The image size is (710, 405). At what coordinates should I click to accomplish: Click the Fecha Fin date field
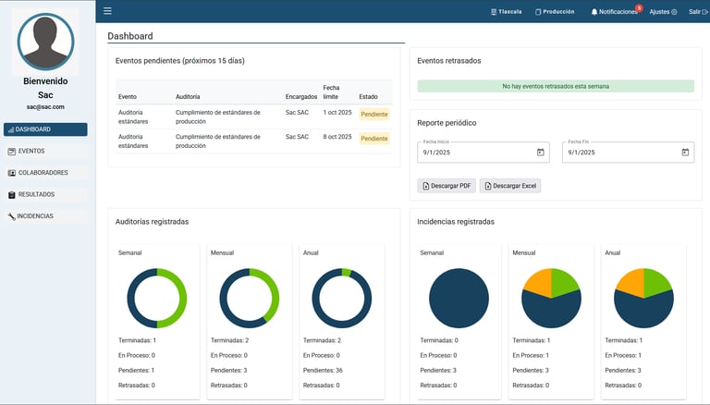click(x=628, y=153)
